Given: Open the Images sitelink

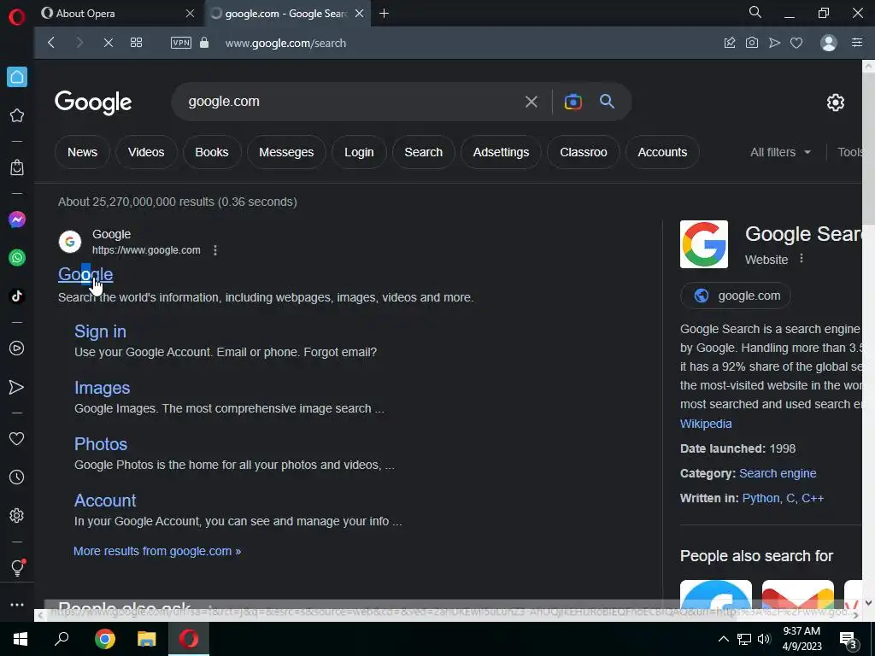Looking at the screenshot, I should [x=103, y=388].
